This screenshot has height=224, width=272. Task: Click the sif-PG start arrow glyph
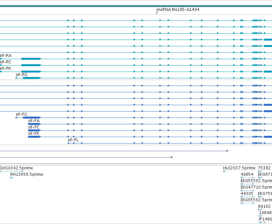click(17, 118)
